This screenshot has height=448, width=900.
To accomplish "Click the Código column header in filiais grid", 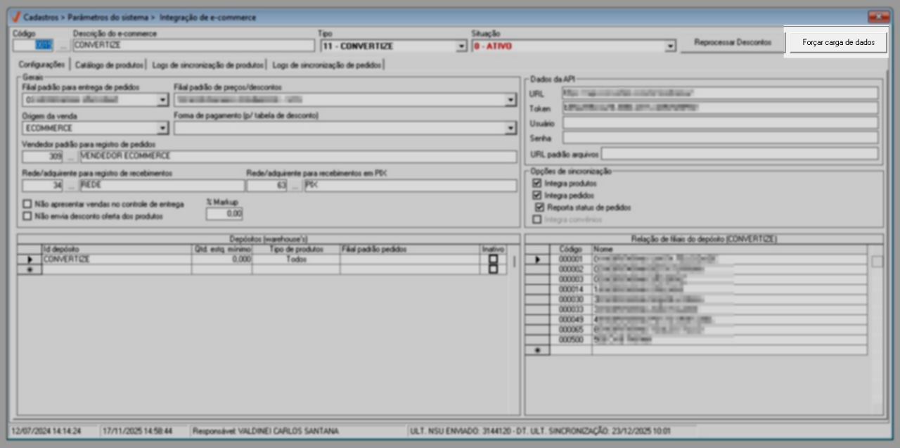I will 571,249.
